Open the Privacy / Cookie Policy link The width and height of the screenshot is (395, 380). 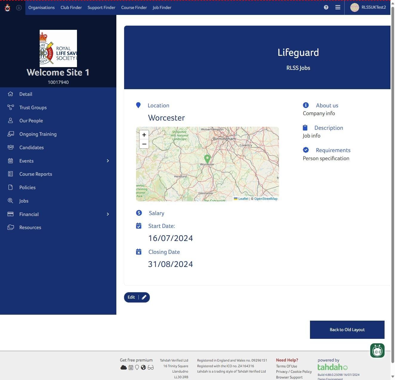tap(294, 372)
